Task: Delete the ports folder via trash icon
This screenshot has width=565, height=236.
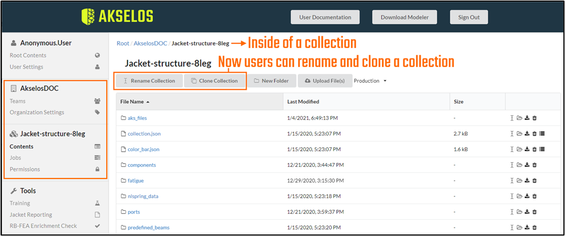Action: (x=535, y=211)
